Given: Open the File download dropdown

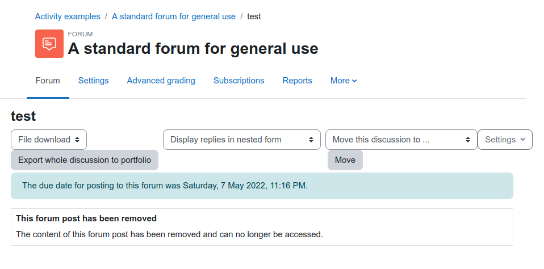Looking at the screenshot, I should click(49, 140).
